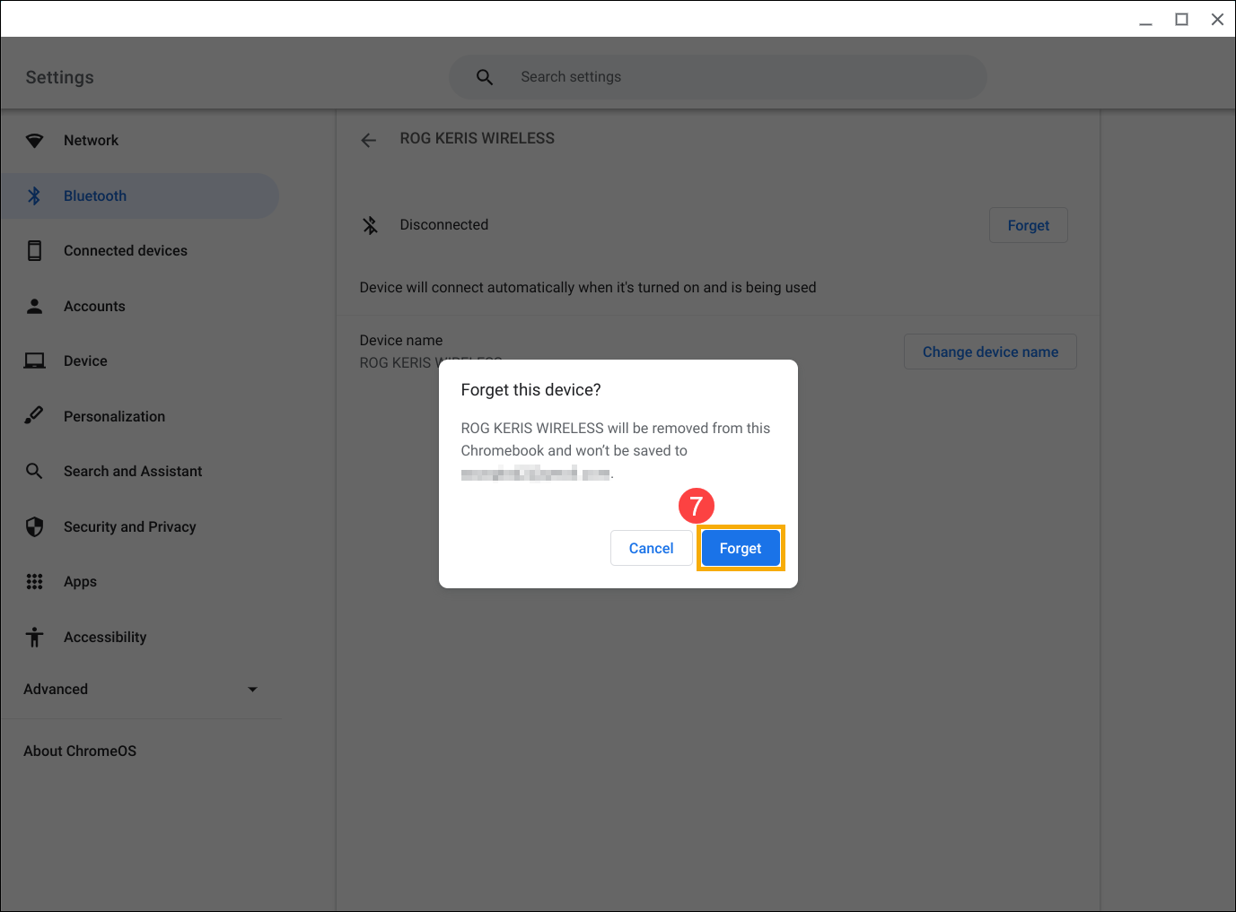Open Security and Privacy section
Image resolution: width=1236 pixels, height=912 pixels.
[x=140, y=526]
